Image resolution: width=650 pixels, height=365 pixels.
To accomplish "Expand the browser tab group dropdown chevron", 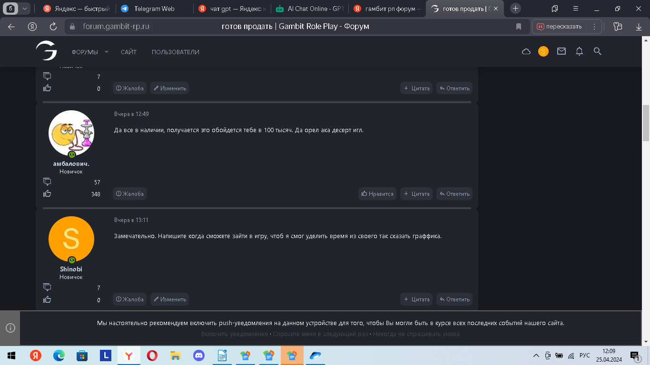I will pos(25,9).
